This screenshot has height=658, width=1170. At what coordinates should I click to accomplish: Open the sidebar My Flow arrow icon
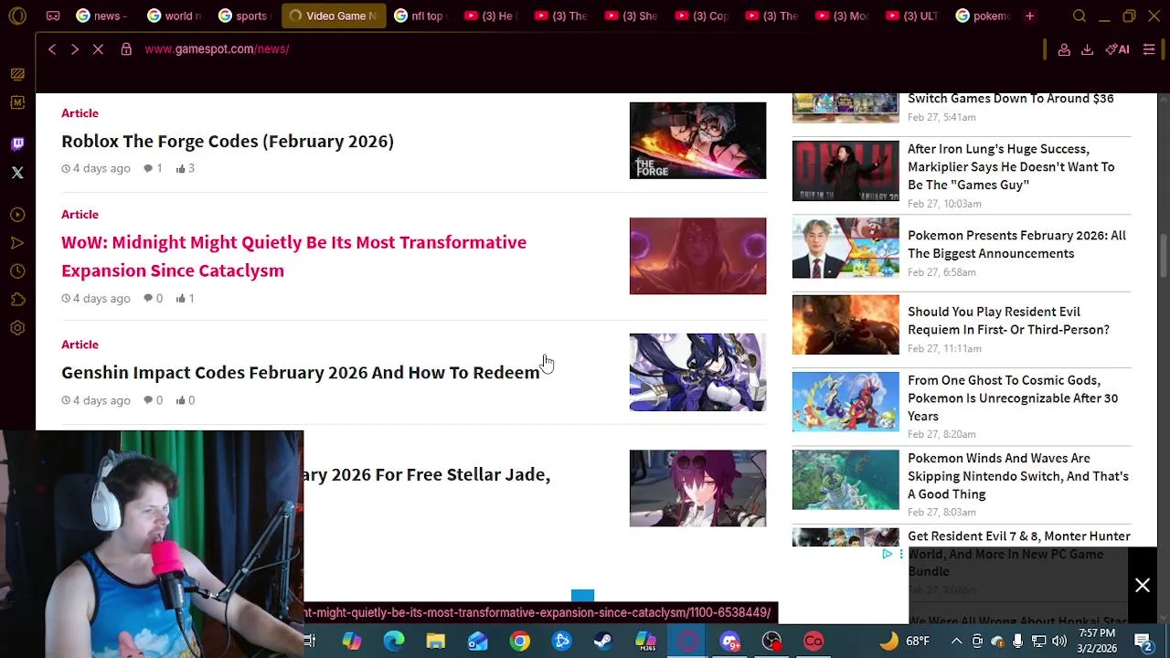point(17,243)
